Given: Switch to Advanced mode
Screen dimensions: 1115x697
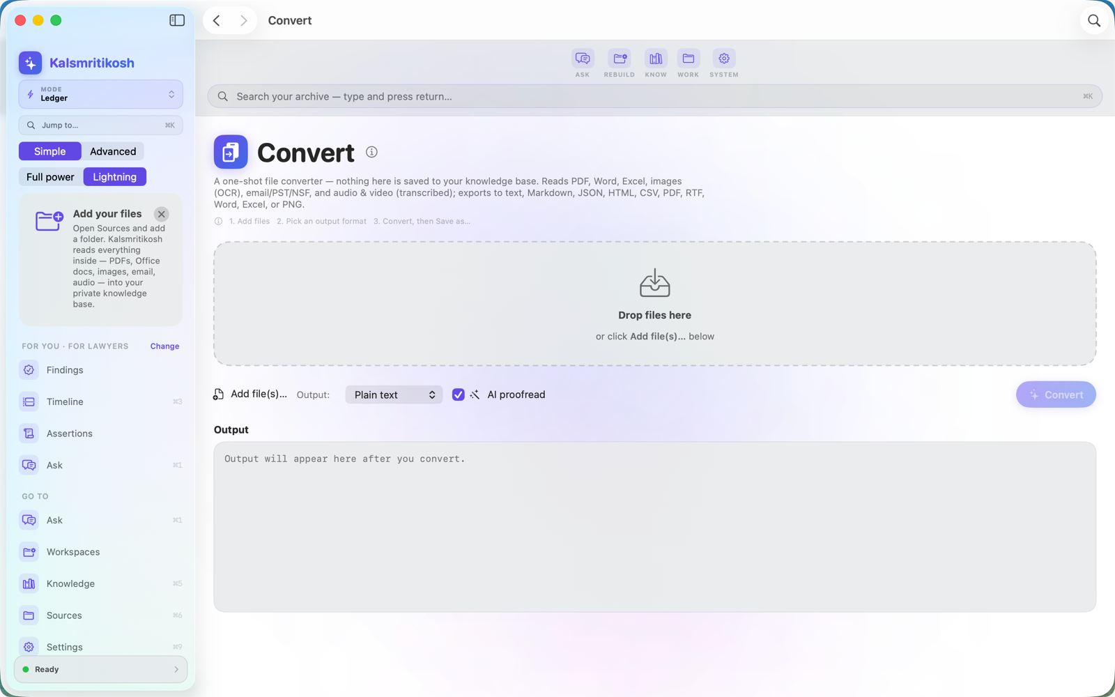Looking at the screenshot, I should [113, 151].
